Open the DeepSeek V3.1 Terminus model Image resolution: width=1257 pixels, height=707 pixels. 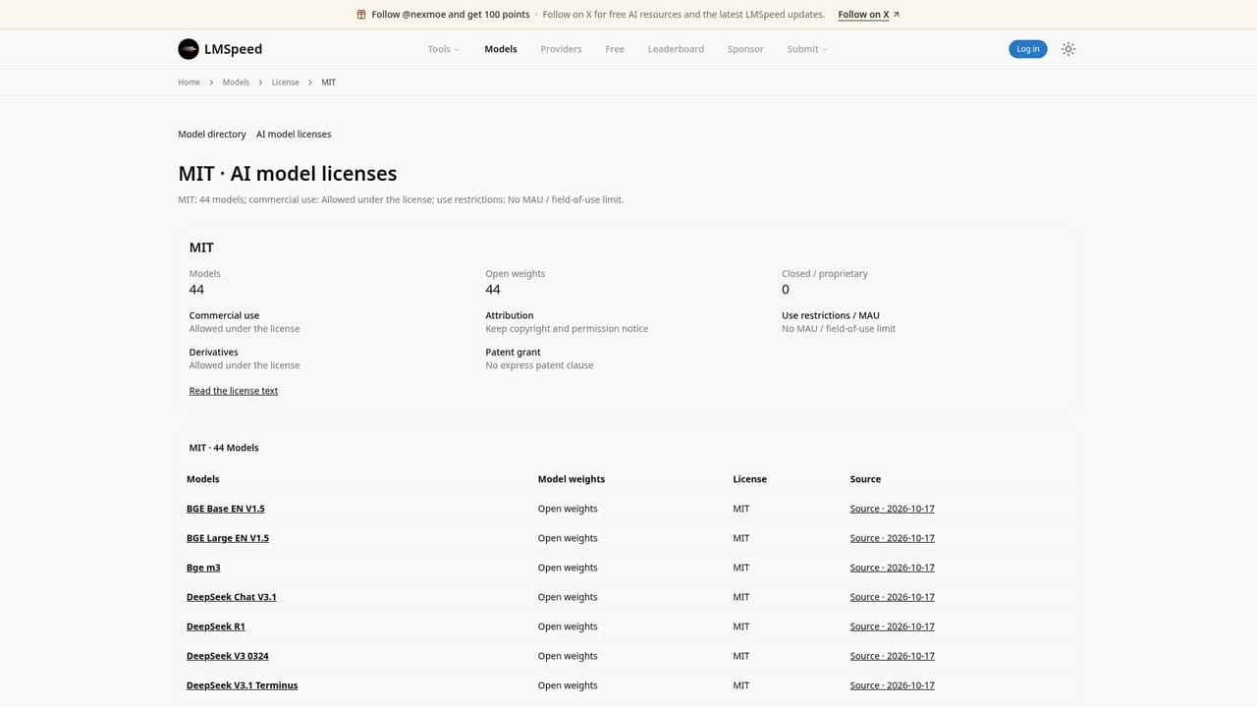click(x=243, y=685)
